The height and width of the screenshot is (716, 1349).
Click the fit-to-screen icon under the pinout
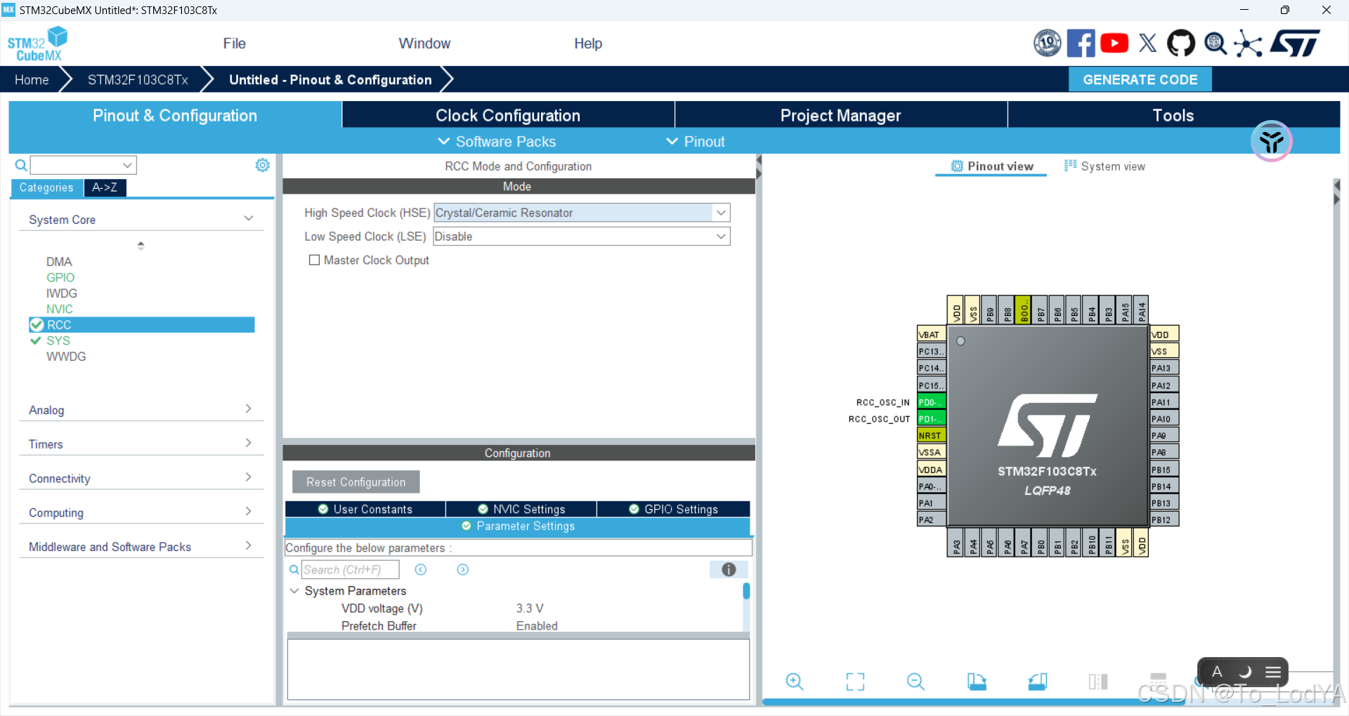855,682
